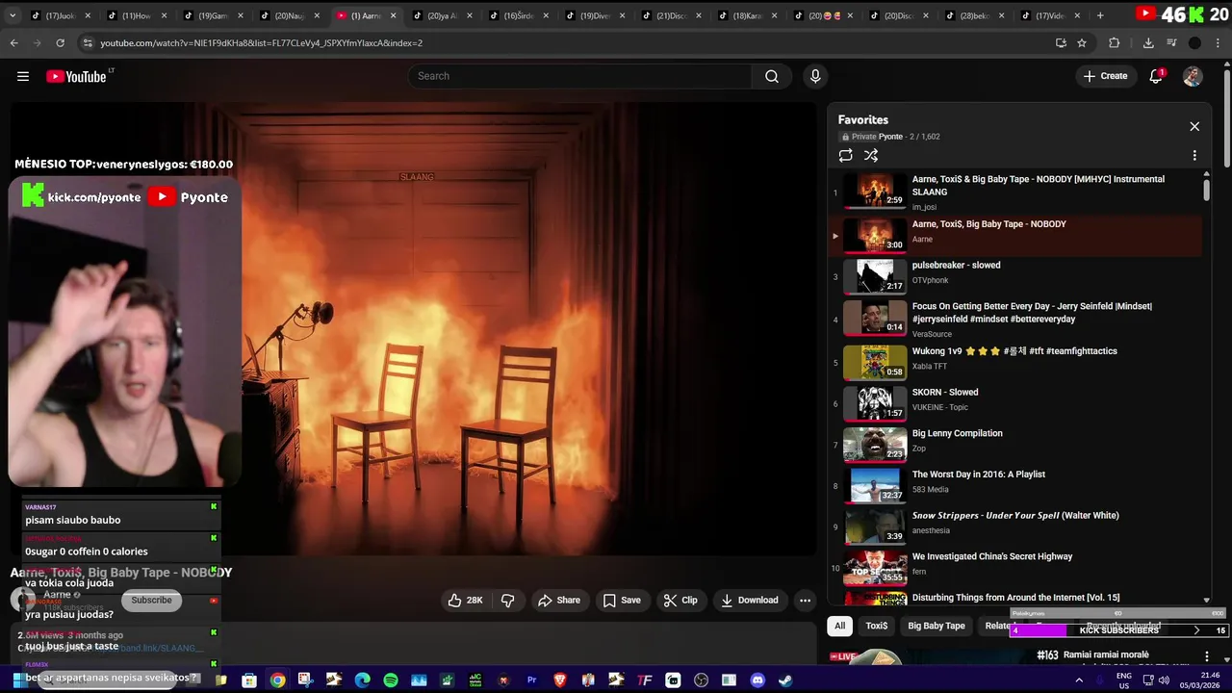Download the video
1232x693 pixels.
coord(750,600)
